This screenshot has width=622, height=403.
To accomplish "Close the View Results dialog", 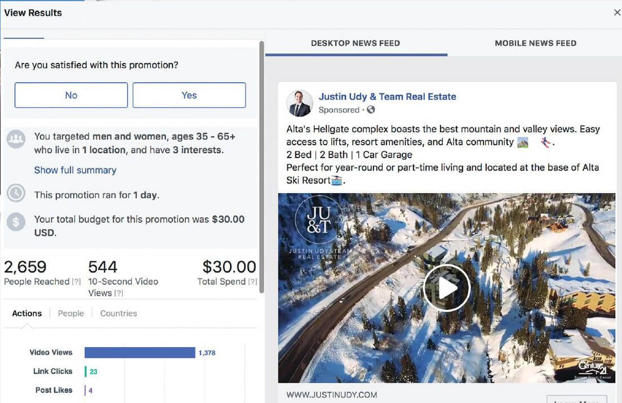I will tap(617, 13).
